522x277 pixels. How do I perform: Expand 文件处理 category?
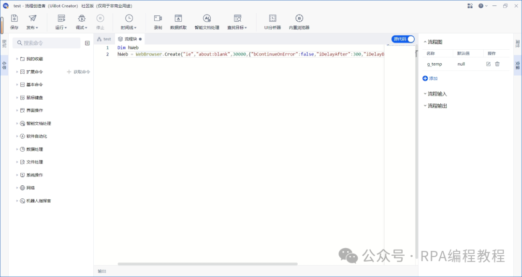click(17, 162)
